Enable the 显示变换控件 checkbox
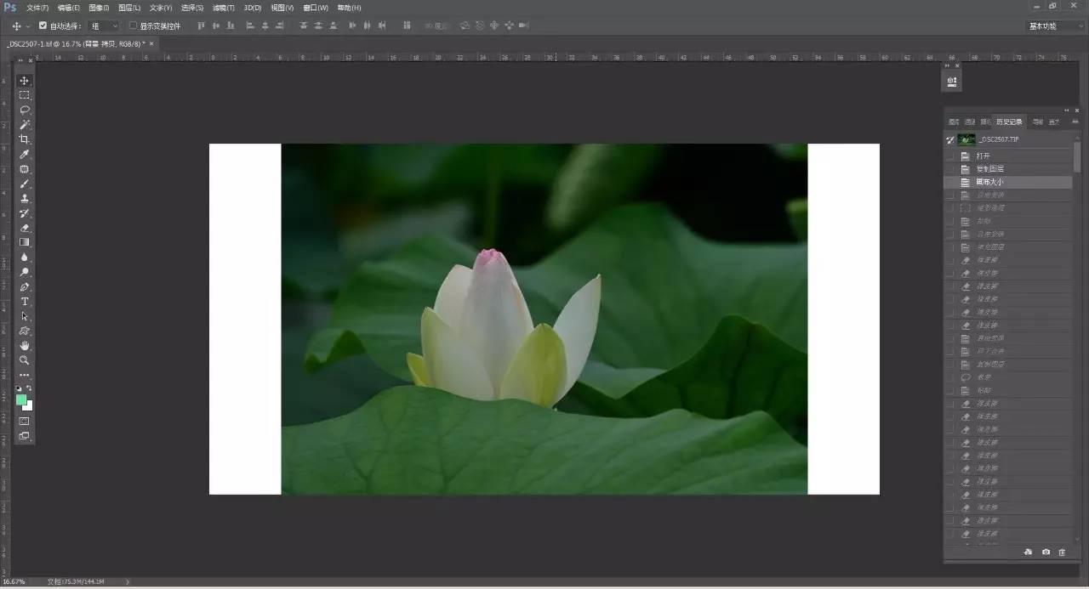 133,25
